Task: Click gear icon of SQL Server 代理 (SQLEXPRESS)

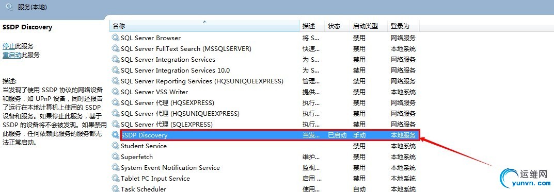Action: coord(116,125)
